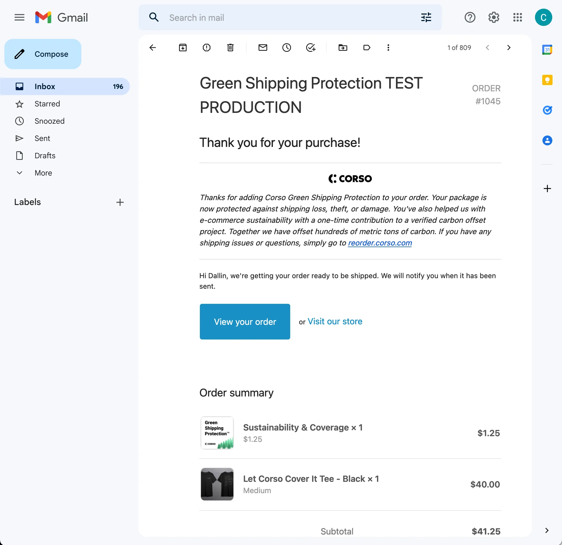
Task: Snooze this email
Action: [x=287, y=48]
